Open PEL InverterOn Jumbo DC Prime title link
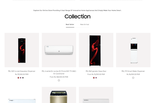The height and width of the screenshot is (103, 155). pyautogui.click(x=59, y=72)
